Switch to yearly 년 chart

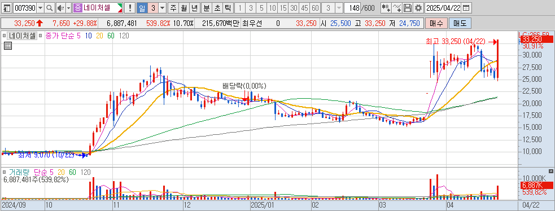(195, 8)
